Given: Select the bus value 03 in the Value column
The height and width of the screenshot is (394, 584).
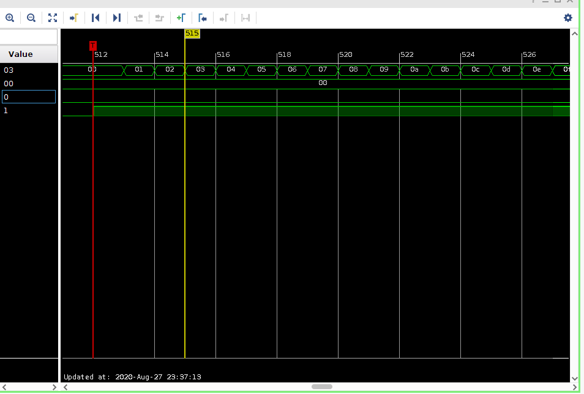Looking at the screenshot, I should tap(7, 70).
